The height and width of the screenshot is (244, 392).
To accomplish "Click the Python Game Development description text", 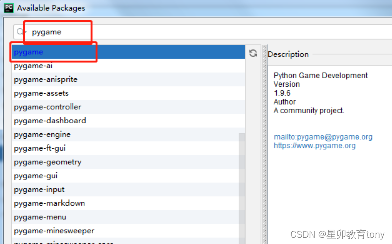I will click(x=321, y=75).
